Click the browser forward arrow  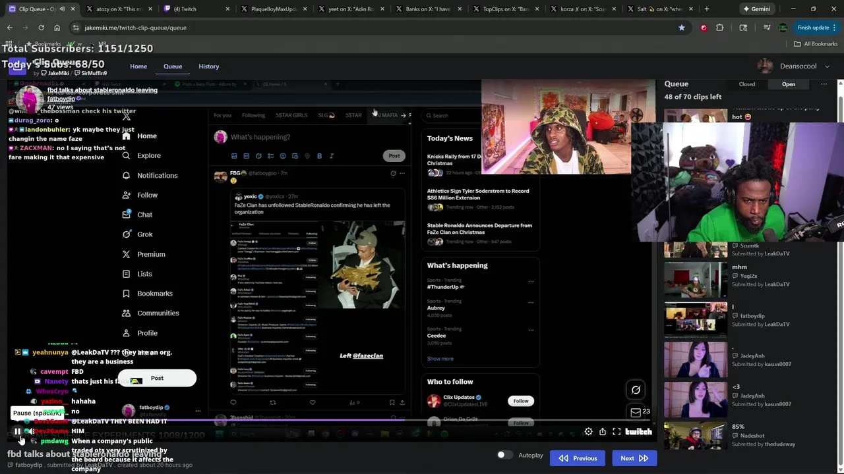point(25,28)
